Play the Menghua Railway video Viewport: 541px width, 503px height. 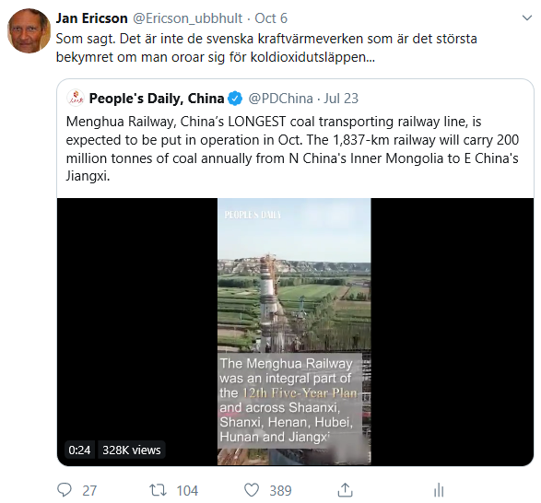294,332
